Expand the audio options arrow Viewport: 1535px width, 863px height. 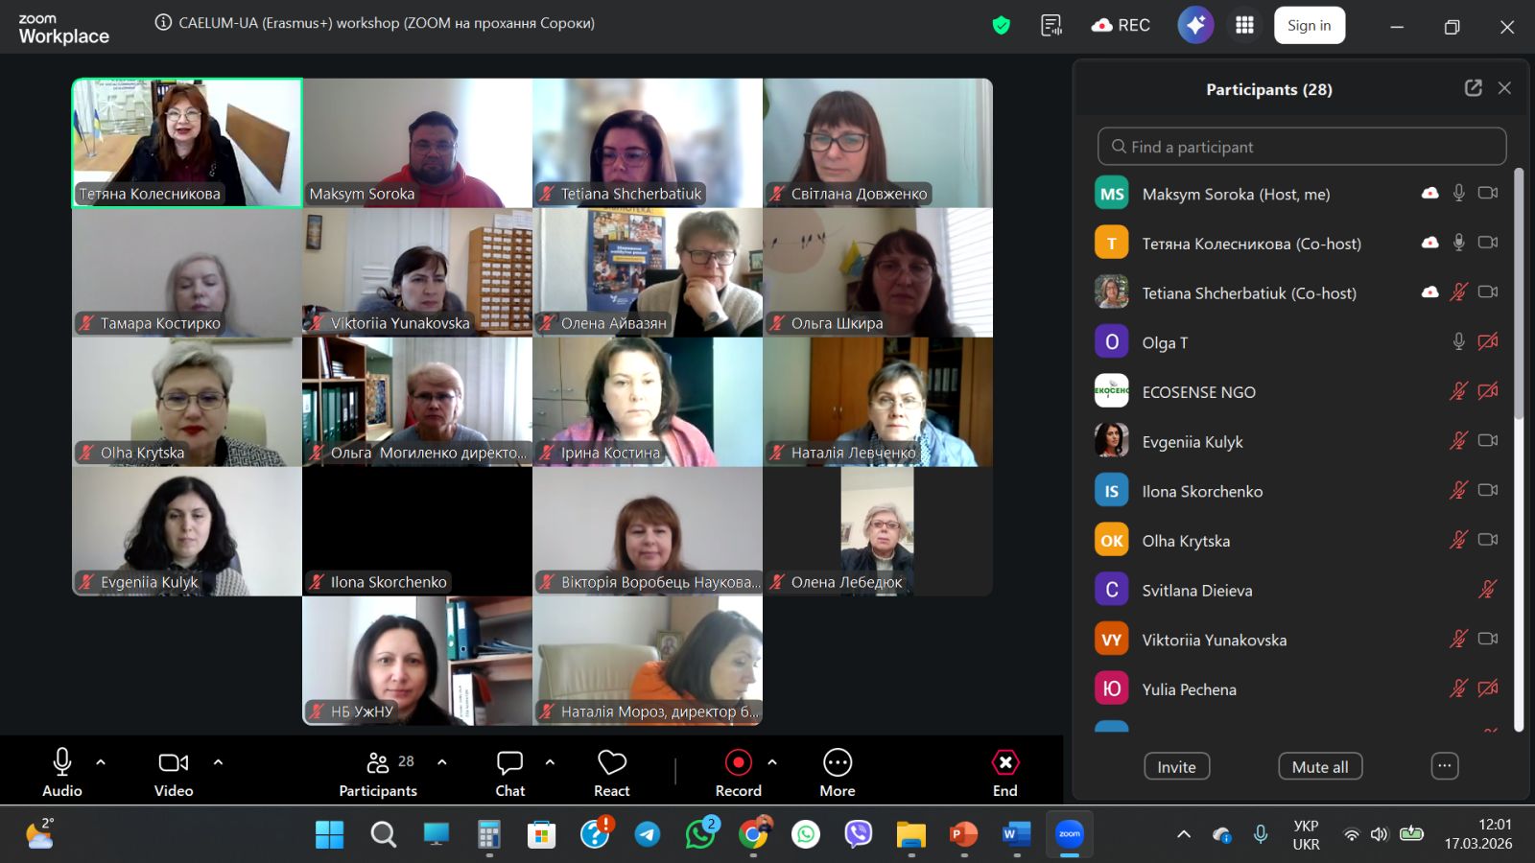(x=101, y=762)
